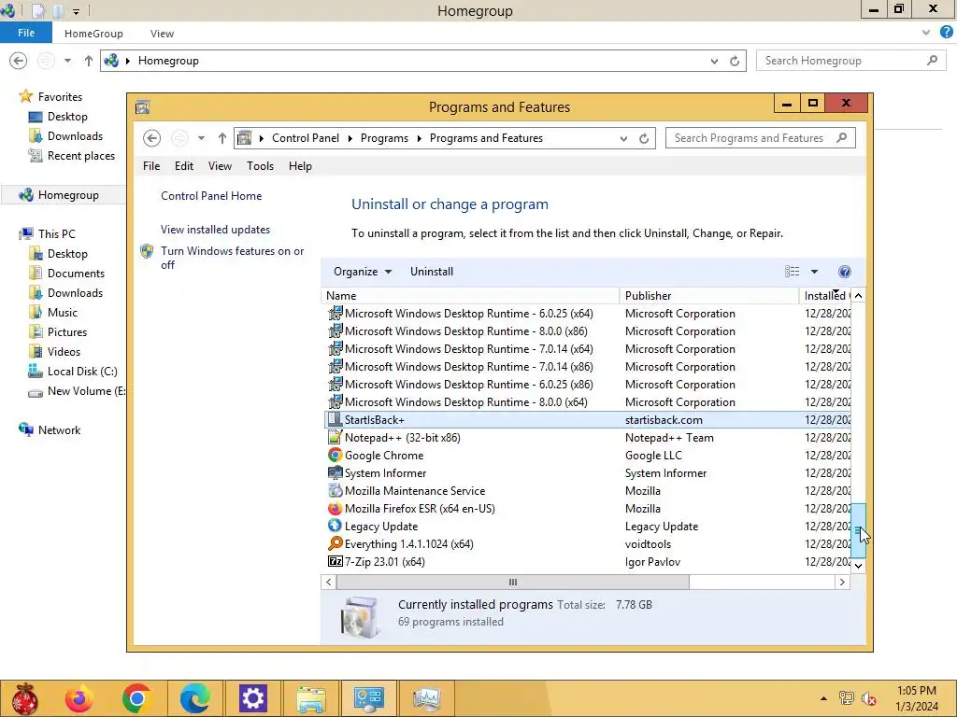Go back in Programs and Features window
The height and width of the screenshot is (717, 957).
click(x=152, y=138)
